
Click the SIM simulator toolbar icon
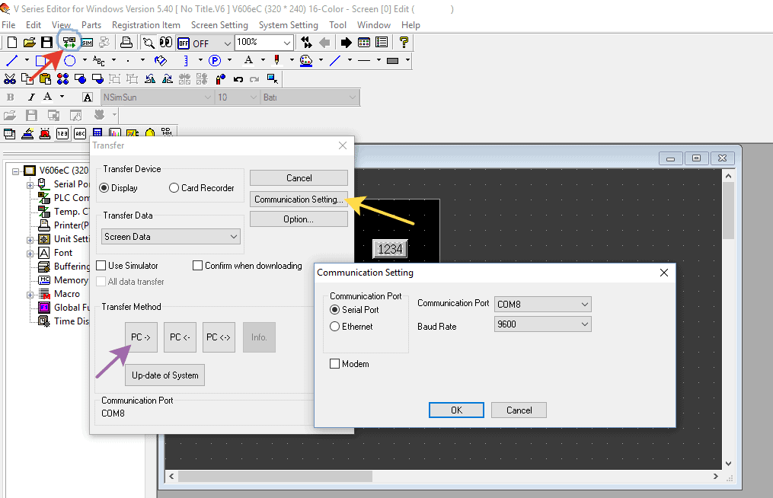(x=87, y=43)
